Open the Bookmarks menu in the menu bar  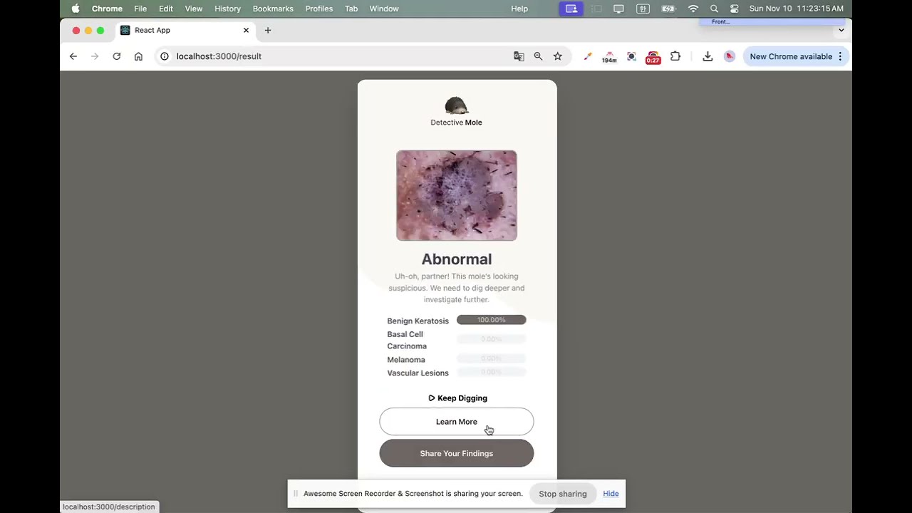click(273, 9)
